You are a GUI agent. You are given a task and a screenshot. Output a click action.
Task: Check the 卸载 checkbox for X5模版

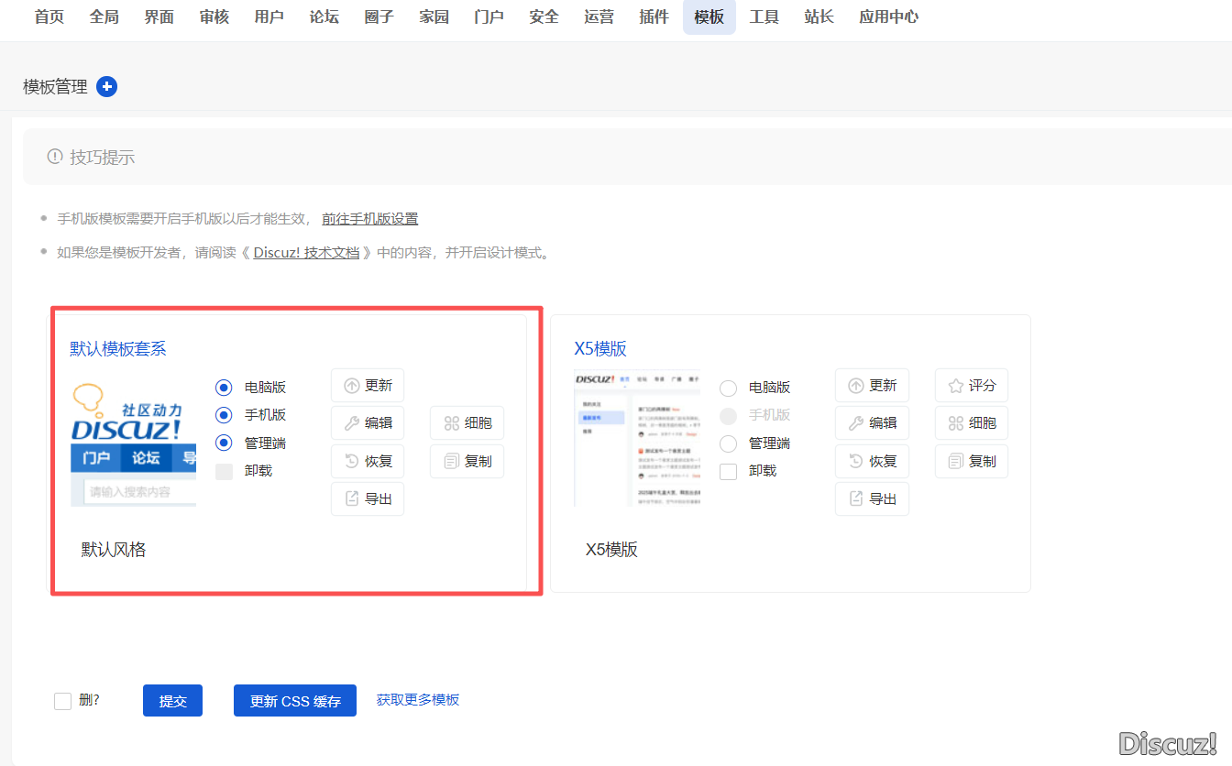[x=728, y=471]
